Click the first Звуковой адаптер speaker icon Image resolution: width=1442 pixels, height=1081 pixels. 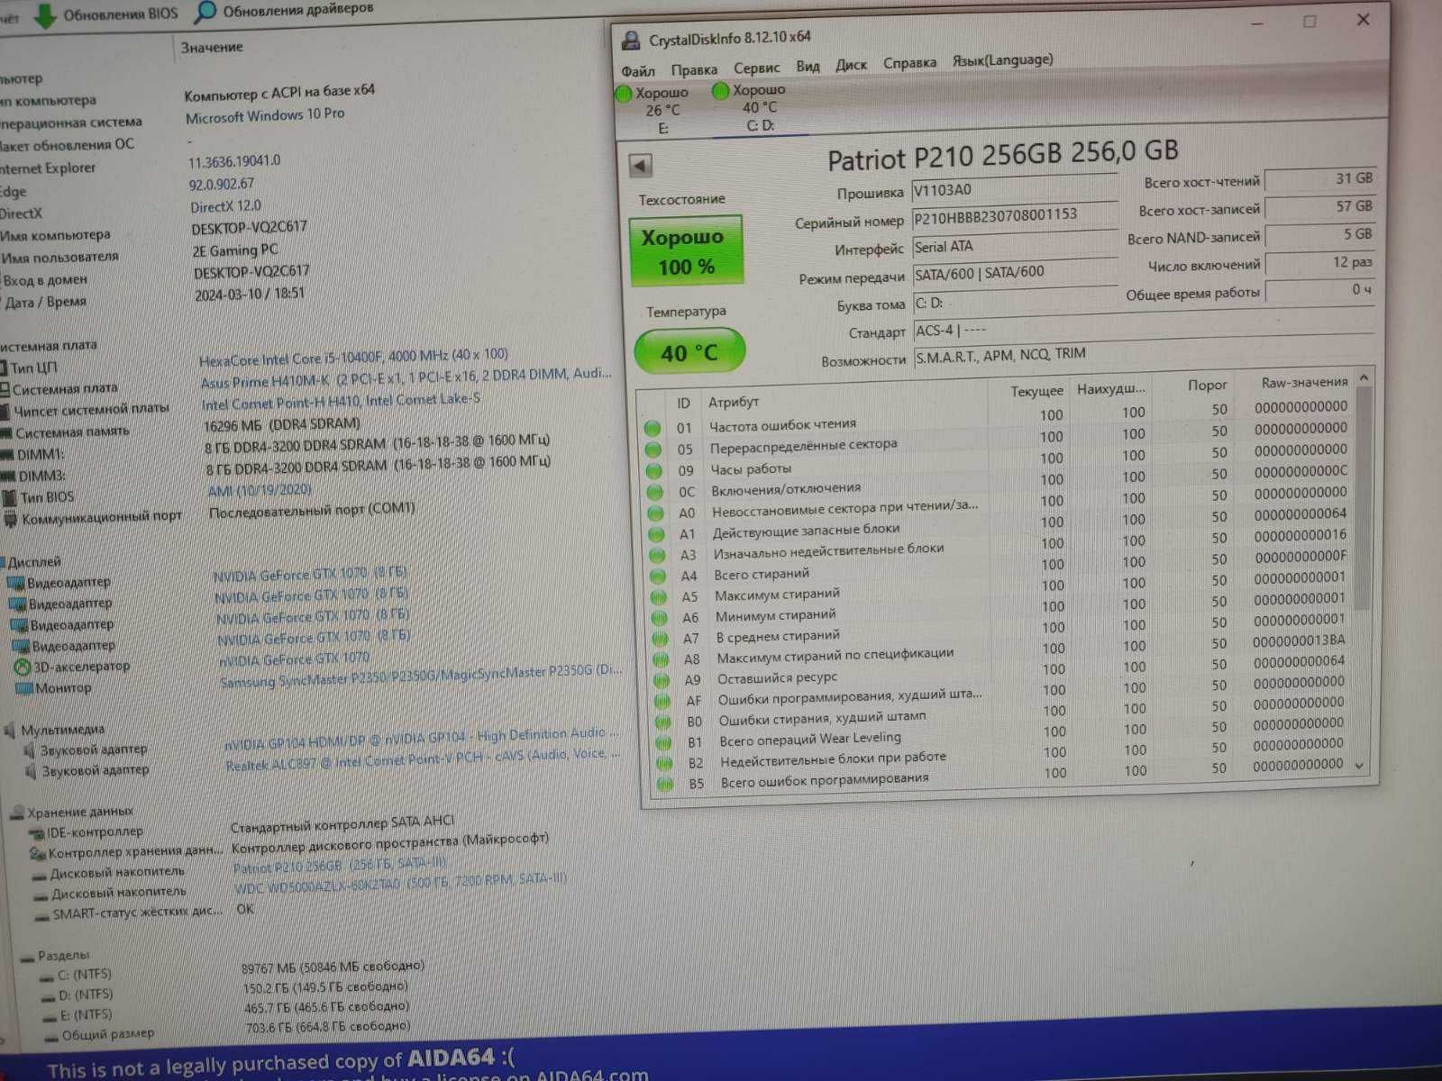click(x=30, y=750)
